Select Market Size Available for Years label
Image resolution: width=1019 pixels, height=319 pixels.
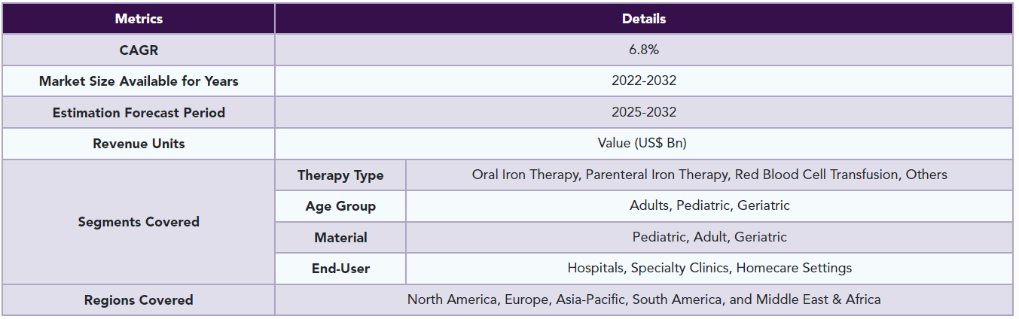[x=139, y=81]
